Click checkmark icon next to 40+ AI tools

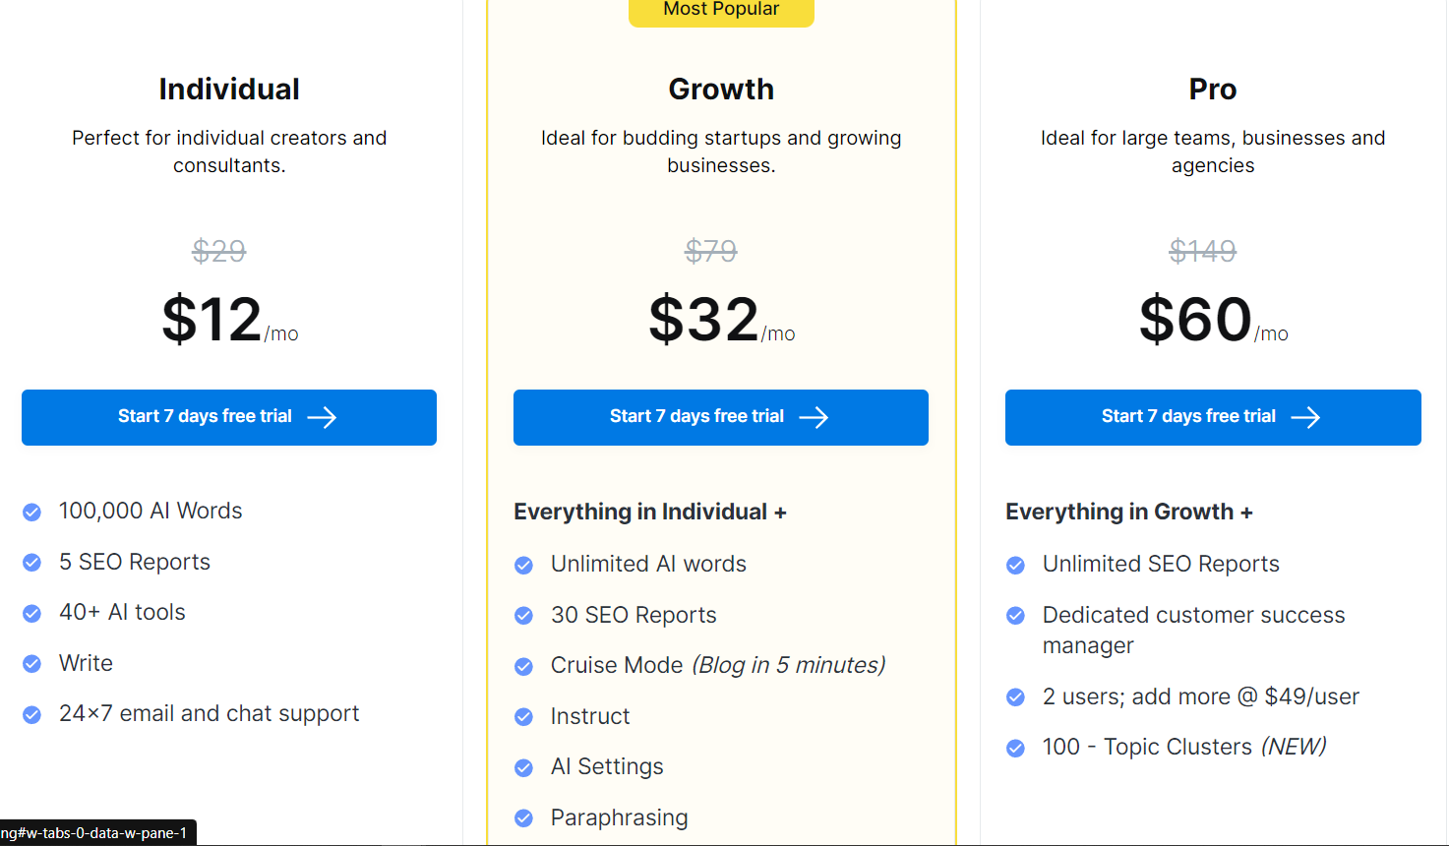coord(32,613)
